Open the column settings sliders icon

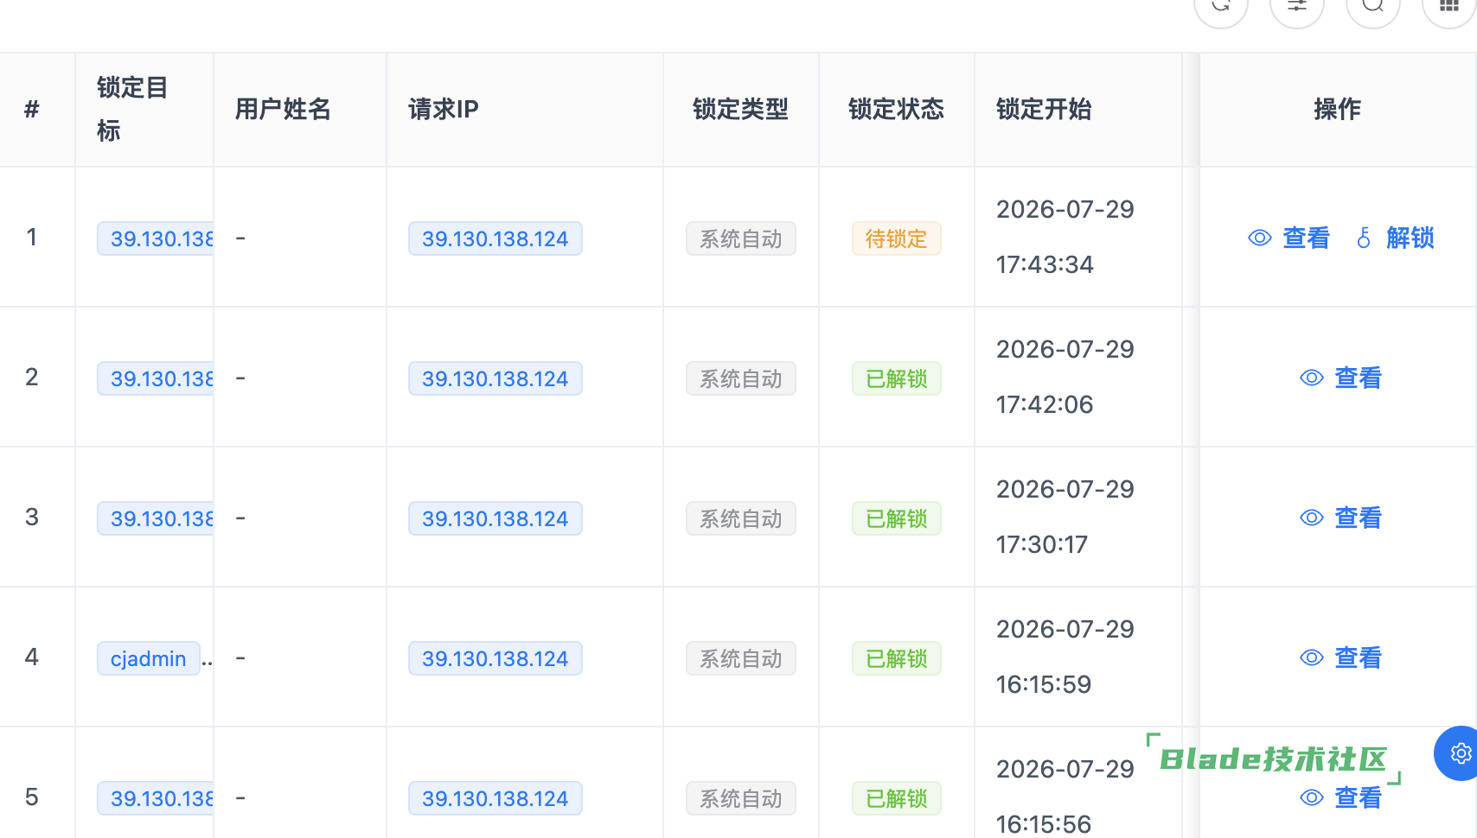[x=1297, y=5]
